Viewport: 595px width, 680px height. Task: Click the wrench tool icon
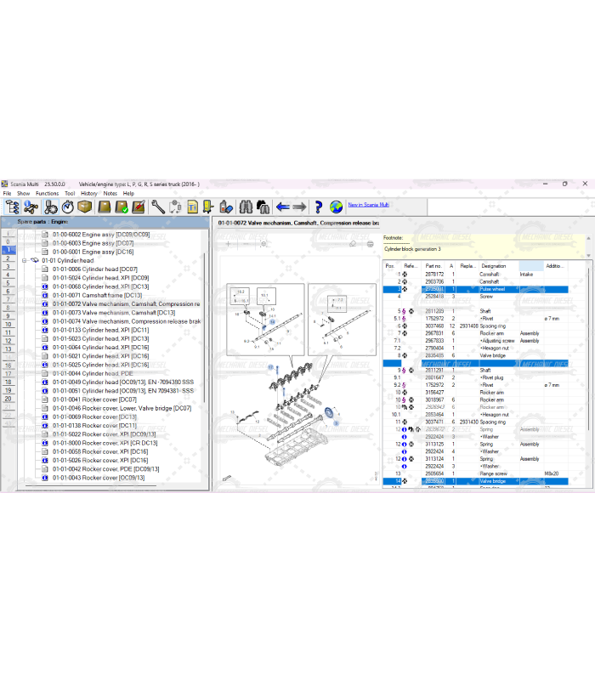click(x=158, y=207)
